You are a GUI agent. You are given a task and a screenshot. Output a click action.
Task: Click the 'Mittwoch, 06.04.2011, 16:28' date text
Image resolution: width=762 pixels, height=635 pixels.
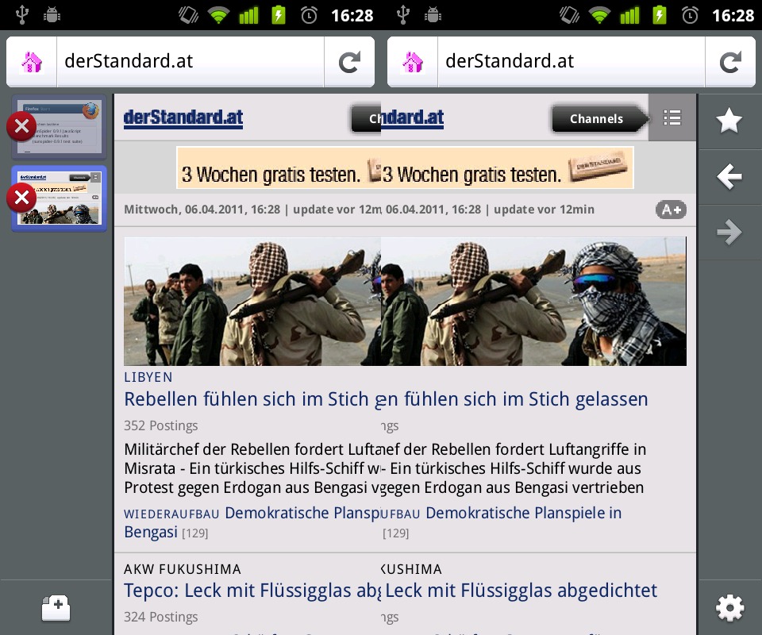coord(202,210)
